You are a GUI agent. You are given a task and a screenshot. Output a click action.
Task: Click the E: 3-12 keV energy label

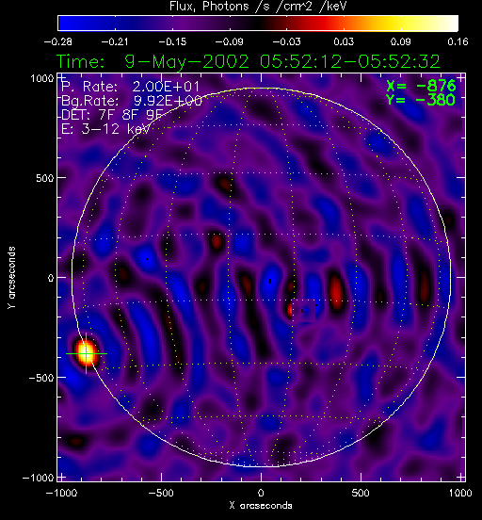tap(105, 129)
